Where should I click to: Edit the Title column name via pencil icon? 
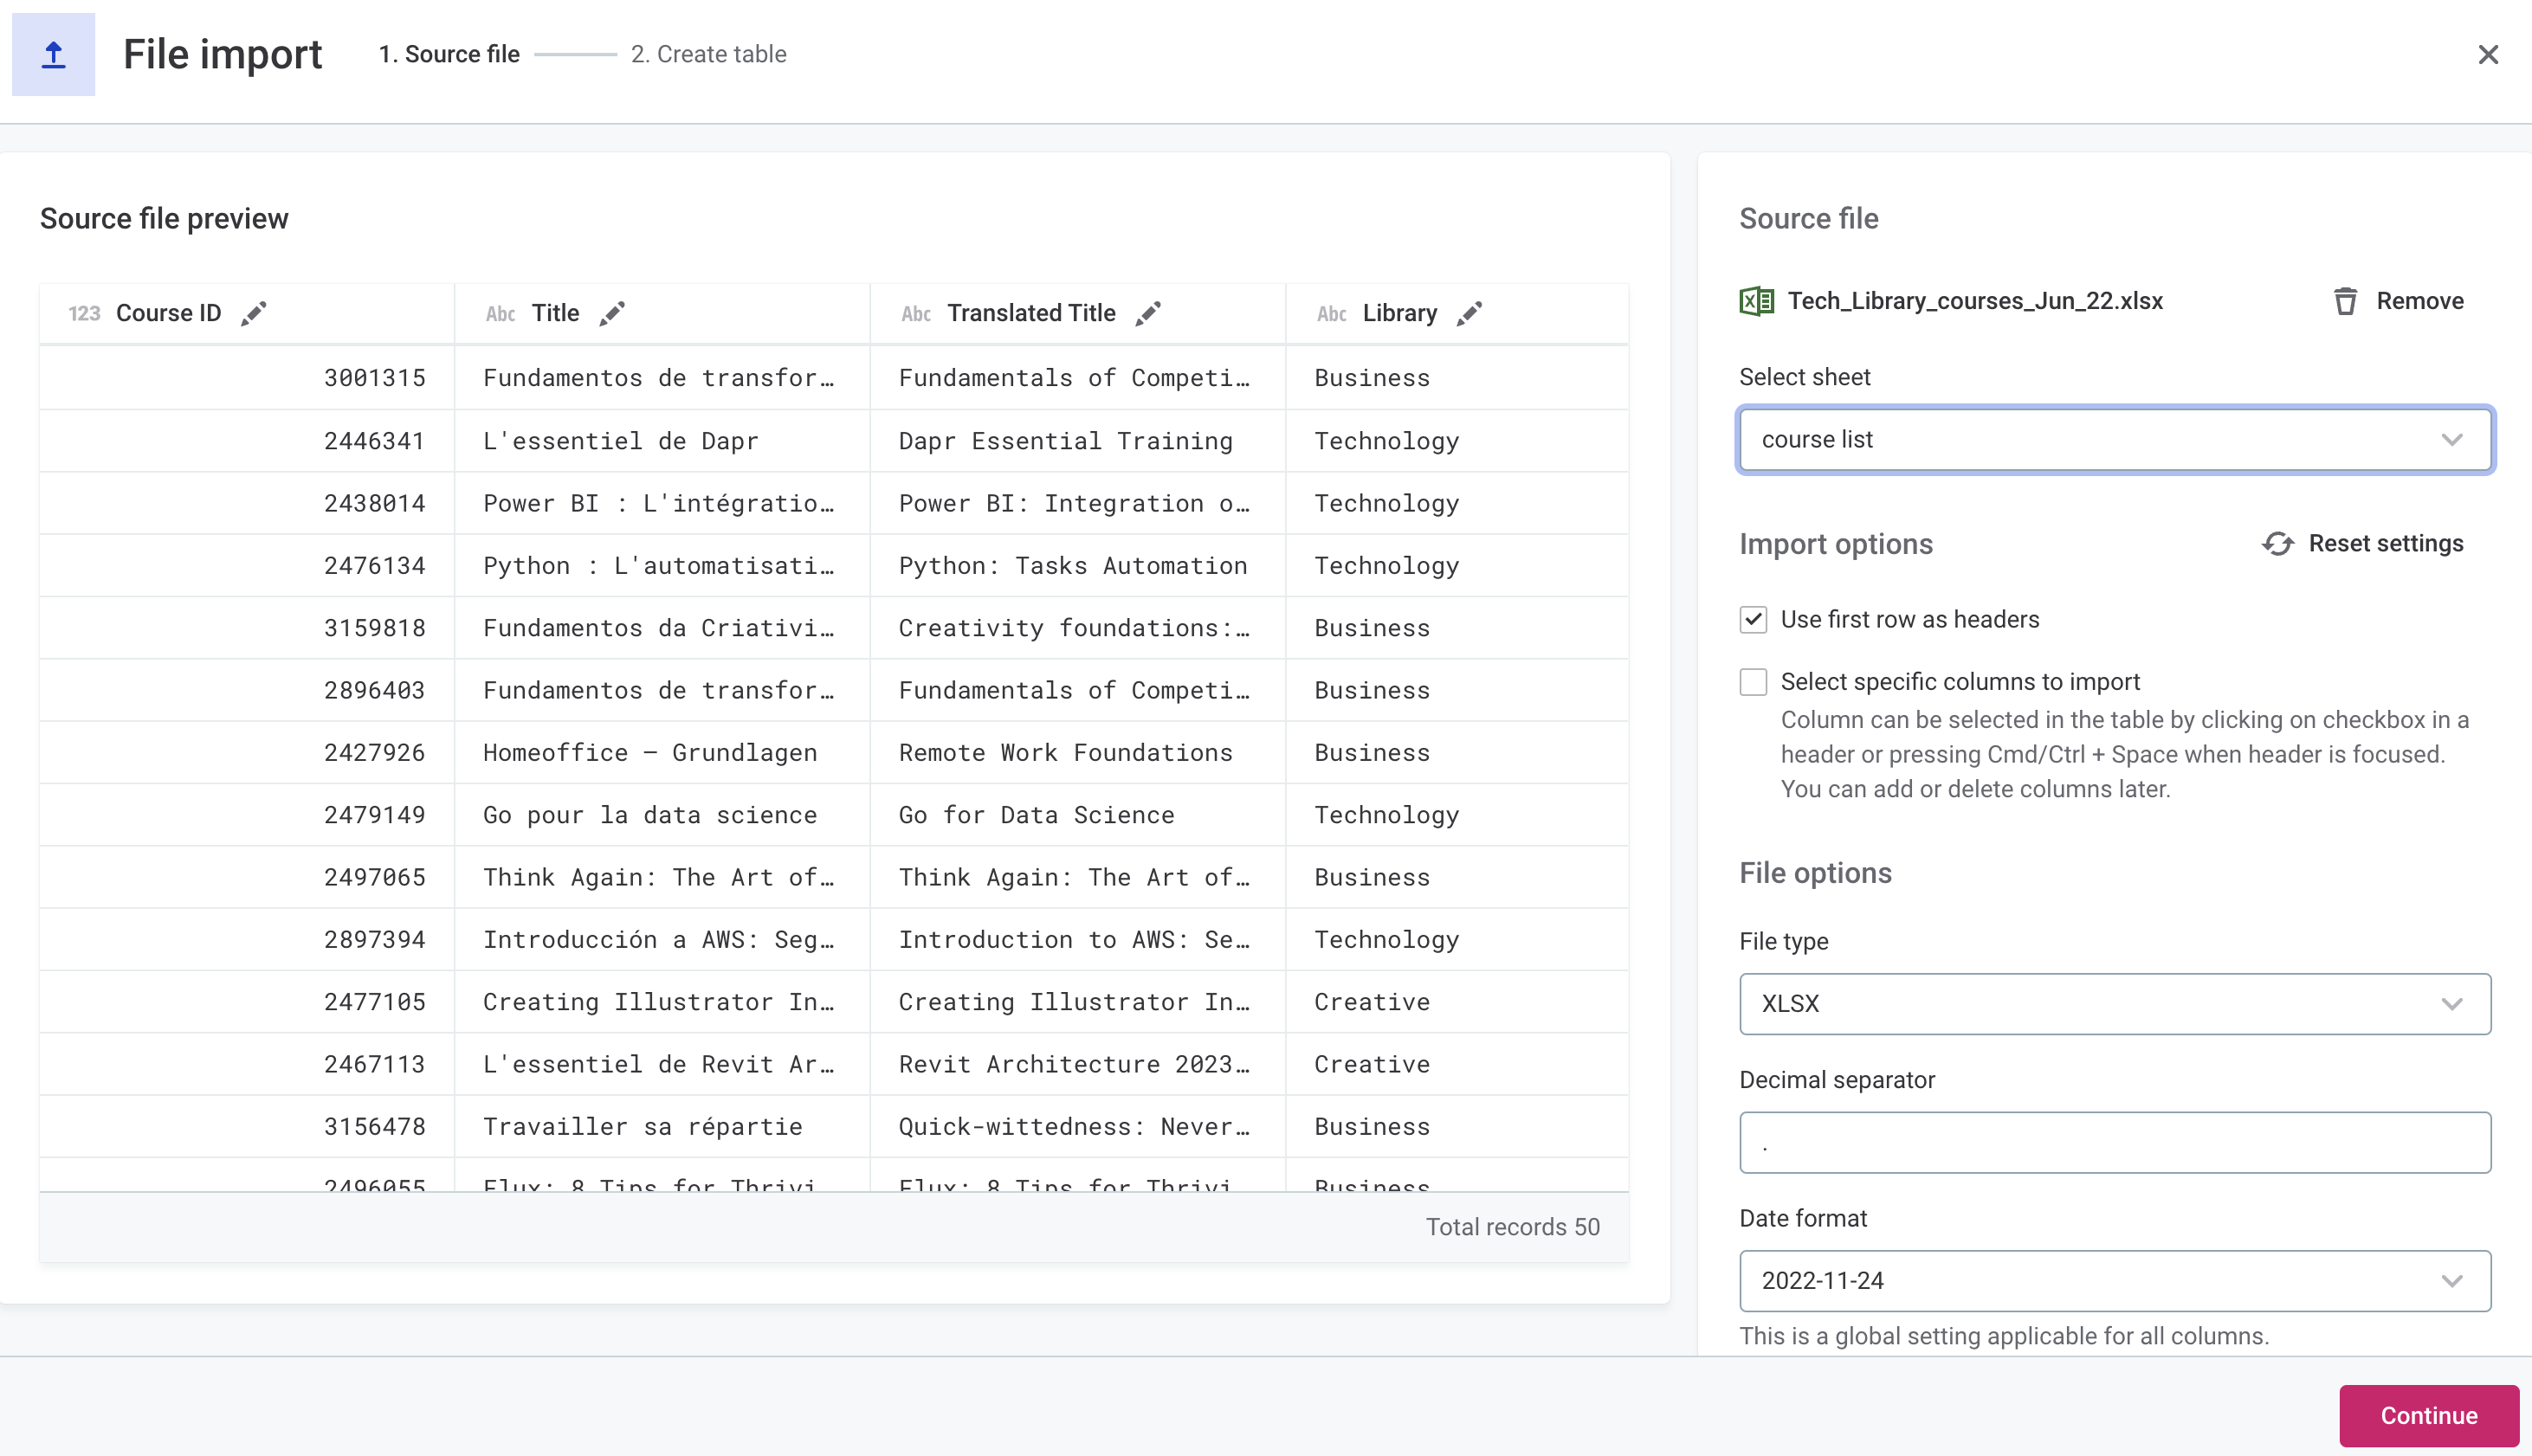pyautogui.click(x=613, y=313)
